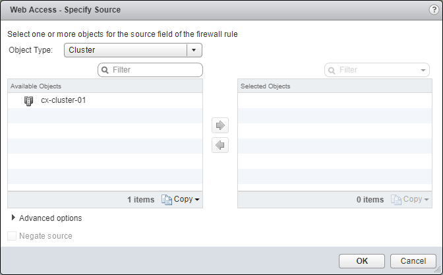Image resolution: width=443 pixels, height=275 pixels.
Task: Open the Available Objects Copy menu arrow
Action: click(x=197, y=200)
